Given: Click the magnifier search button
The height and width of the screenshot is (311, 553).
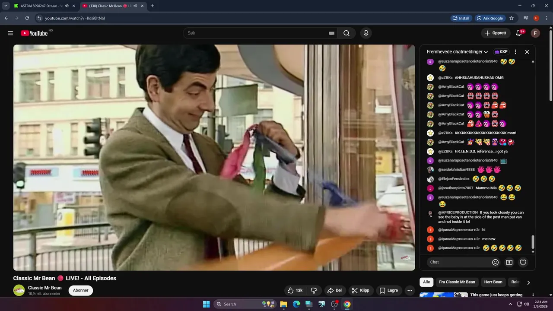Looking at the screenshot, I should (346, 33).
